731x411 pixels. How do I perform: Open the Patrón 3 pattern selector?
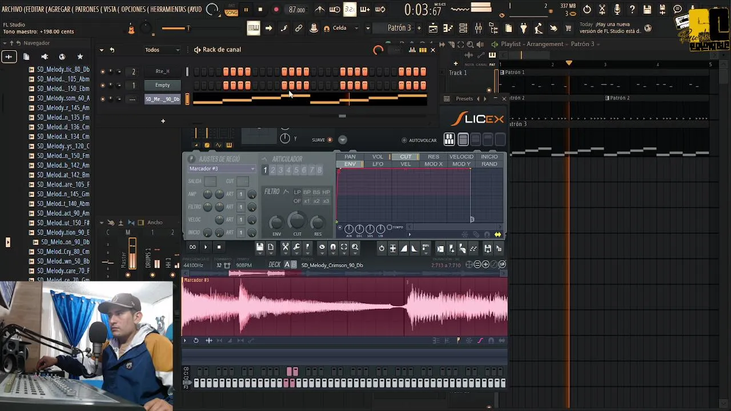pos(399,28)
